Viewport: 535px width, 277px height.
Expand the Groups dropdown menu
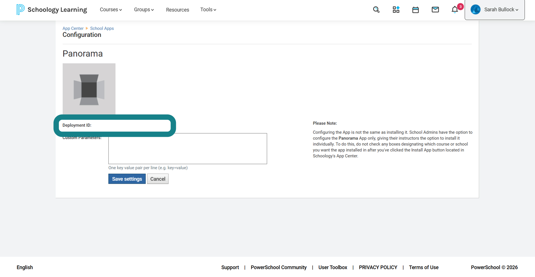pyautogui.click(x=144, y=10)
